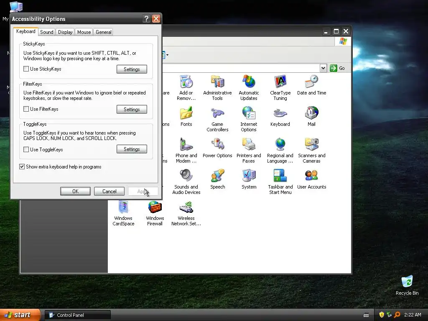Uncheck Show extra keyboard help in programs
This screenshot has width=428, height=321.
click(x=22, y=166)
